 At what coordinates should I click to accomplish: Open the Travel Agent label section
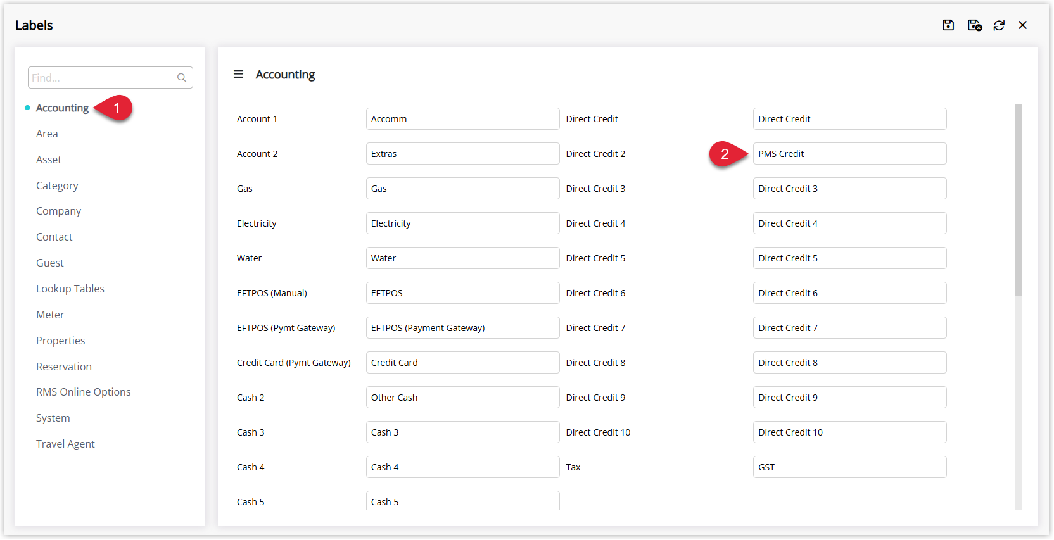65,444
